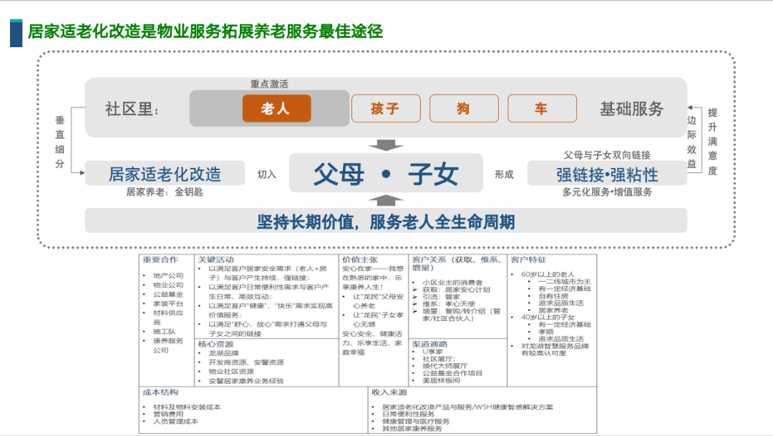Click the 坚持长期价值 banner
Viewport: 773px width, 436px height.
pyautogui.click(x=386, y=221)
